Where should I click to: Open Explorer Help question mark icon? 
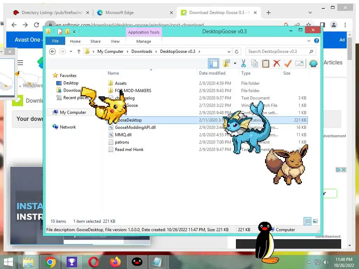317,41
